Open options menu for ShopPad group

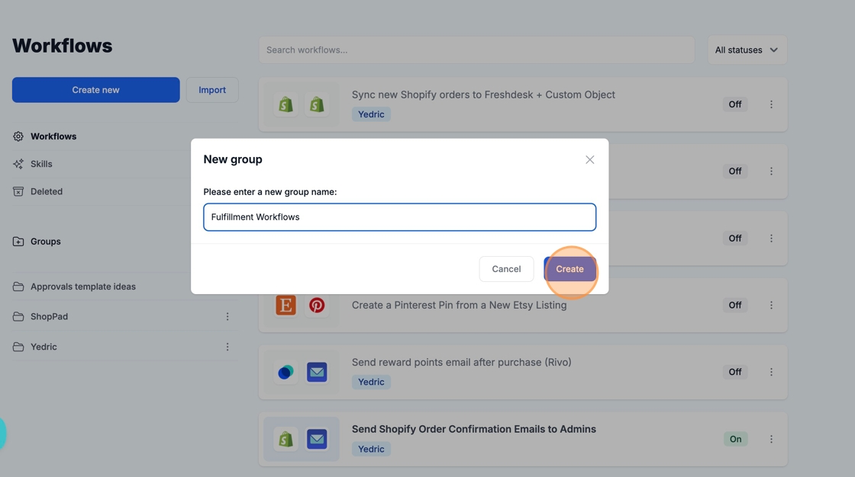(x=227, y=316)
